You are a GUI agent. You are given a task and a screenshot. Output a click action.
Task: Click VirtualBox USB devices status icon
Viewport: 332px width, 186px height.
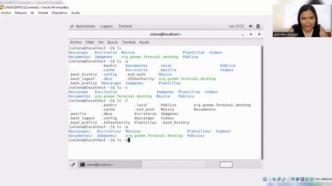(284, 179)
